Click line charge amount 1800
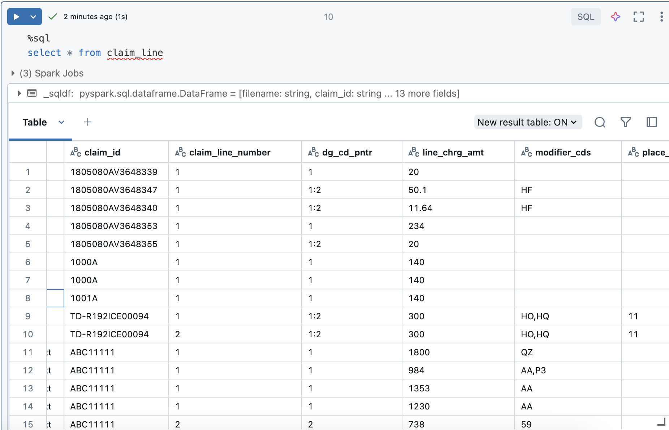This screenshot has height=430, width=669. 458,352
